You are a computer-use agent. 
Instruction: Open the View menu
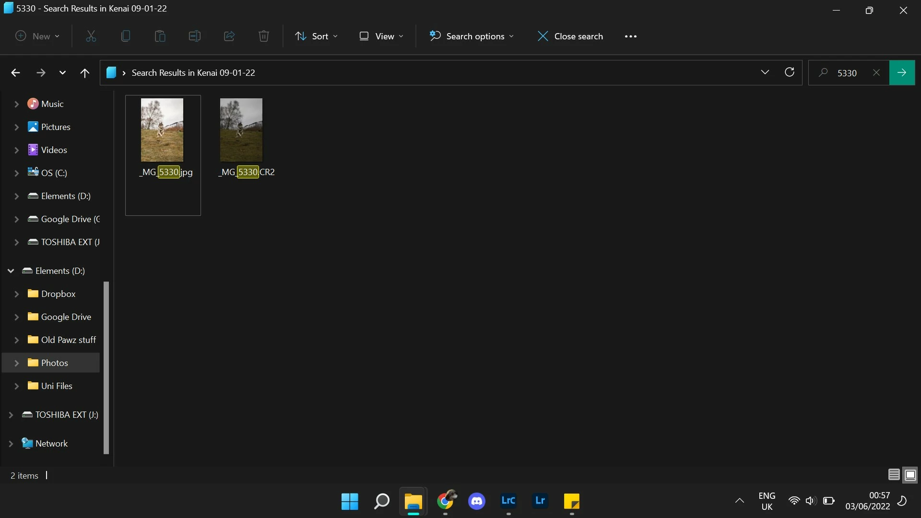click(382, 36)
